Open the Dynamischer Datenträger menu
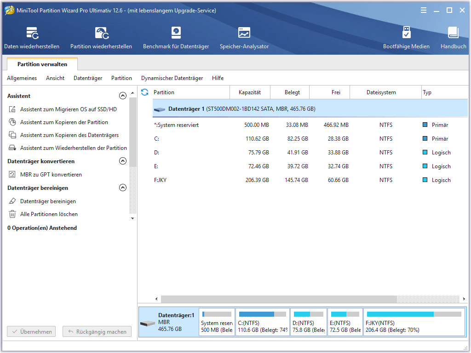Image resolution: width=471 pixels, height=353 pixels. pos(172,78)
